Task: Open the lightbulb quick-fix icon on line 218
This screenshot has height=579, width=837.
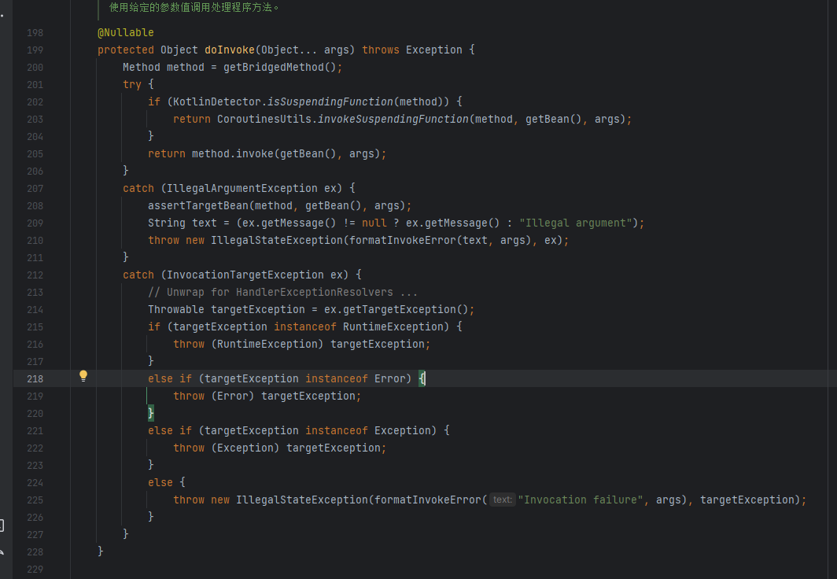Action: (x=83, y=376)
